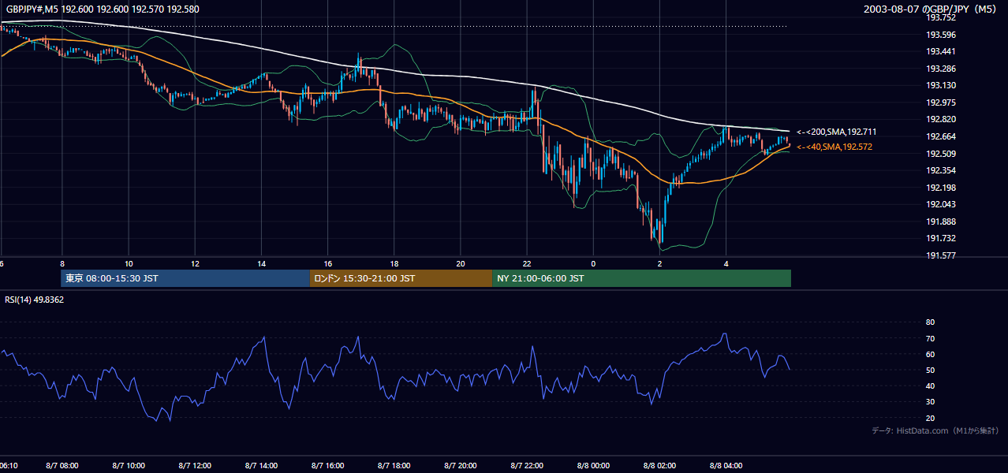Click the 40 SMA label reading 192.572
The height and width of the screenshot is (473, 1008).
tap(834, 147)
